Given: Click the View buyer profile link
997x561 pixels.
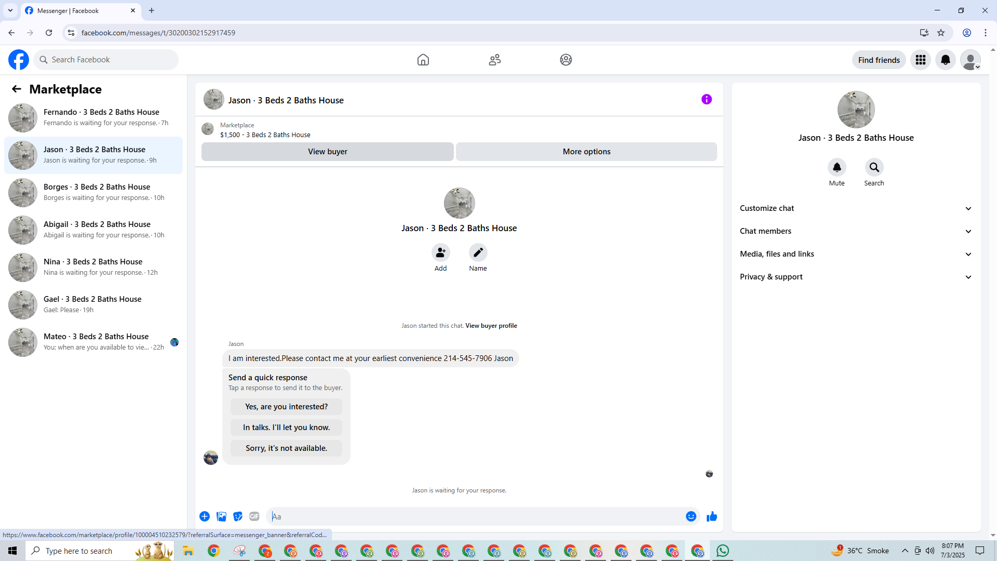Looking at the screenshot, I should [x=491, y=326].
